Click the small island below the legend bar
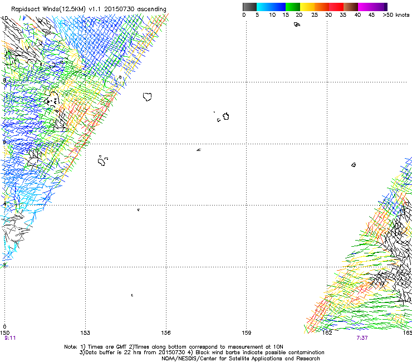Viewport: 412px width, 362px height. pyautogui.click(x=297, y=25)
